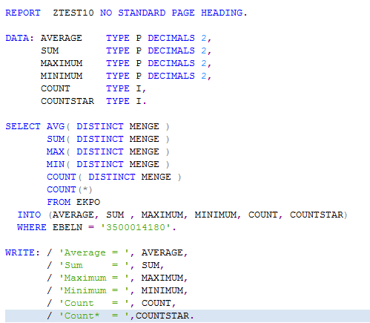
Task: Click the COUNT(*) expression
Action: pos(70,189)
